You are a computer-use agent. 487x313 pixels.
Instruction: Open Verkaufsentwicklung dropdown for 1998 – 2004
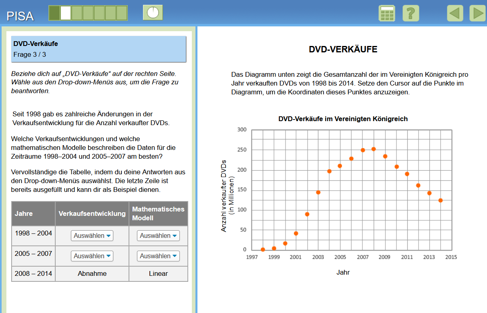coord(92,236)
